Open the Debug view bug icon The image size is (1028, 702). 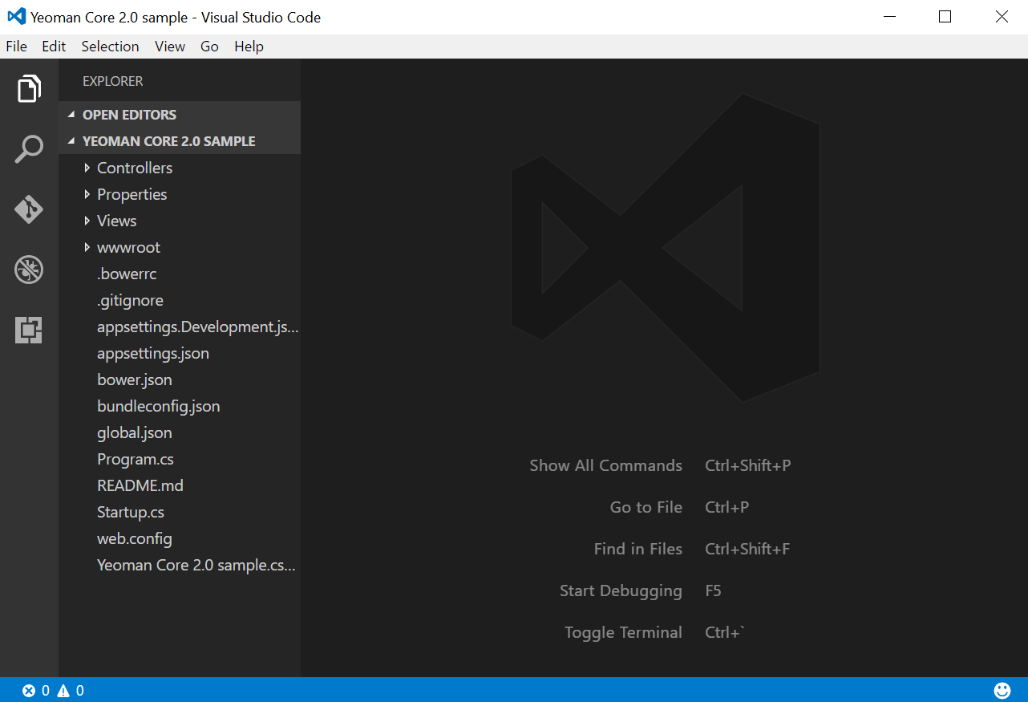29,270
